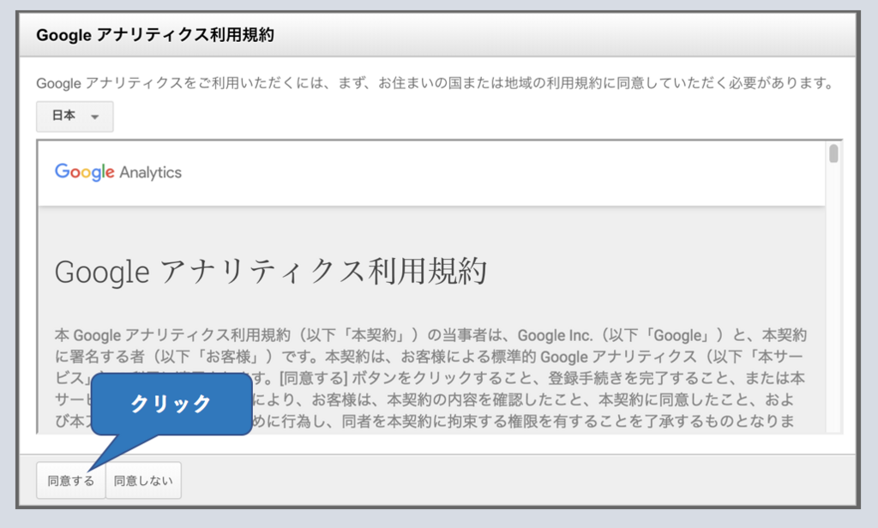Click the dialog title Google アナリティクス利用規約
878x528 pixels.
155,35
